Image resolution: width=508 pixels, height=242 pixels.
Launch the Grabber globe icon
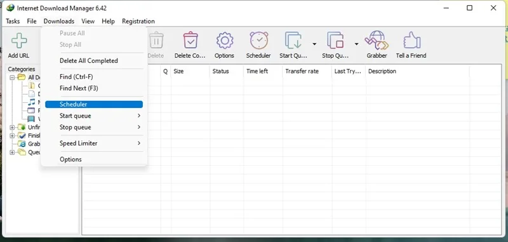pos(377,40)
